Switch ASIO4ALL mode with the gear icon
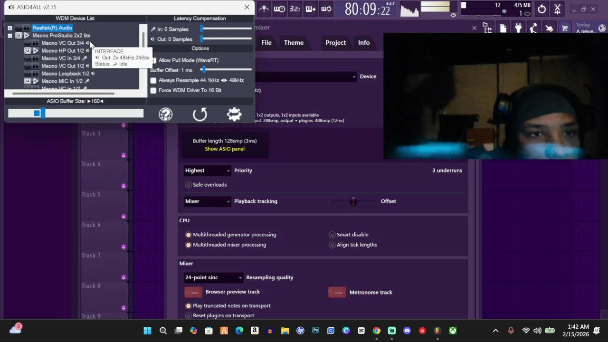The width and height of the screenshot is (608, 342). (234, 114)
